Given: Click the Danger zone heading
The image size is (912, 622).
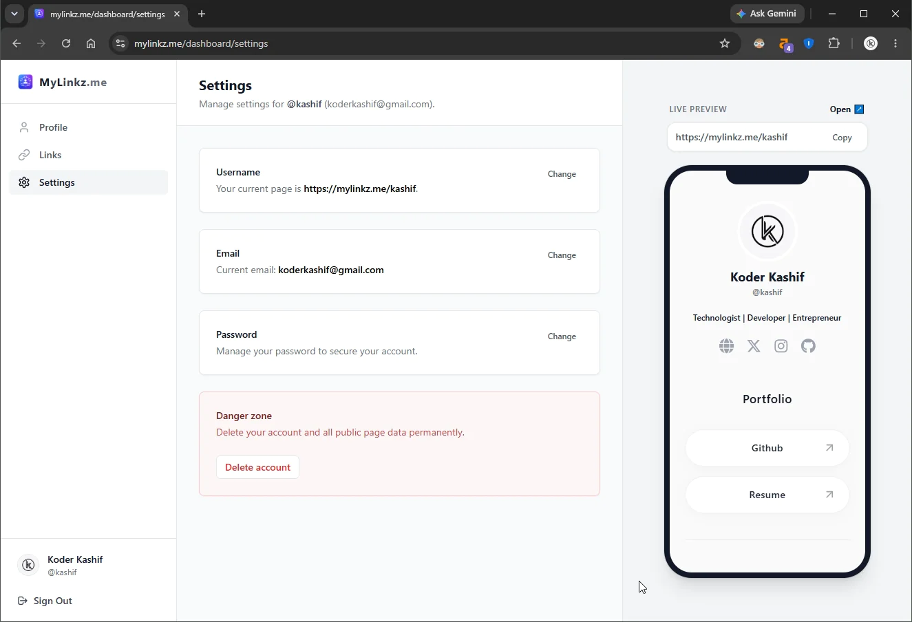Looking at the screenshot, I should [244, 416].
